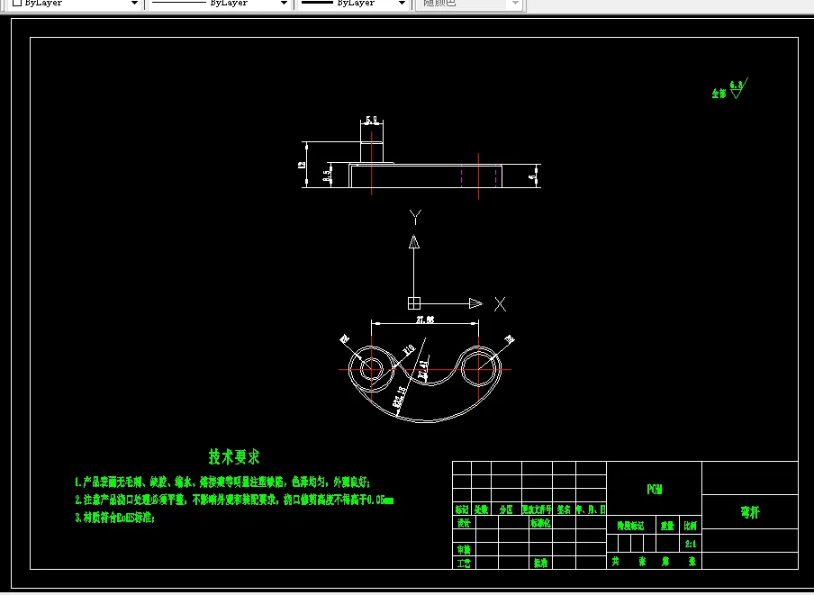Select the 年、月、日 label in title block

click(x=591, y=509)
